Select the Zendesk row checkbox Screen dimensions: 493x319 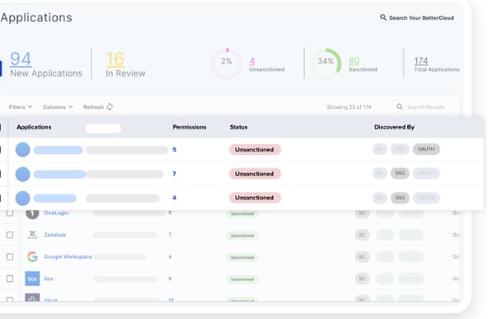[10, 235]
